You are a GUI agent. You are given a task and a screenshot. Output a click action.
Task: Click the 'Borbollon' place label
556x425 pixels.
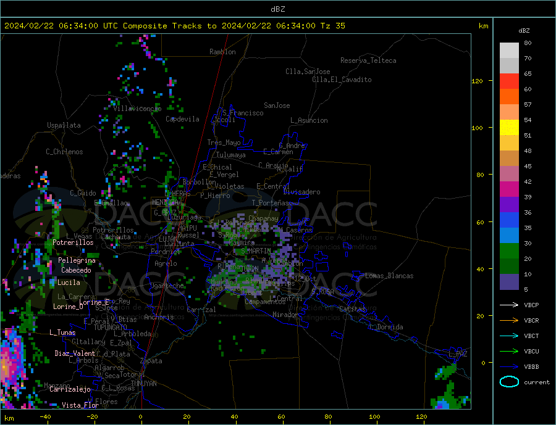(x=200, y=182)
